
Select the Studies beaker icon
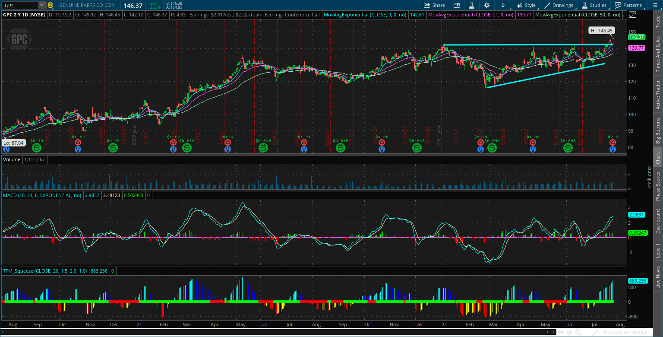(584, 5)
